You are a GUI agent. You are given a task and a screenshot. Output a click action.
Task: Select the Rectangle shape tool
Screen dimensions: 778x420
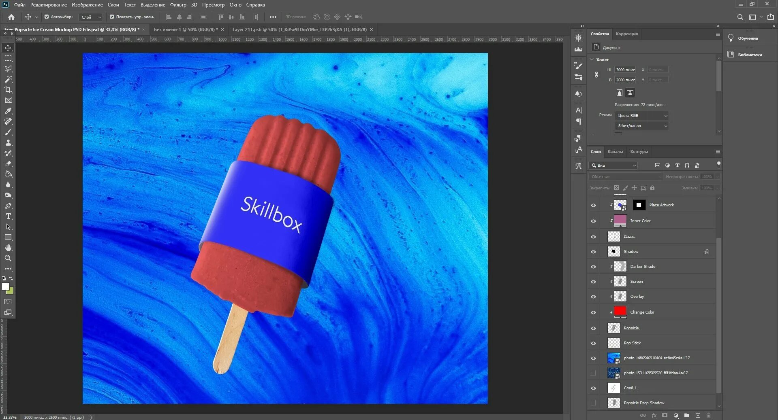click(8, 237)
